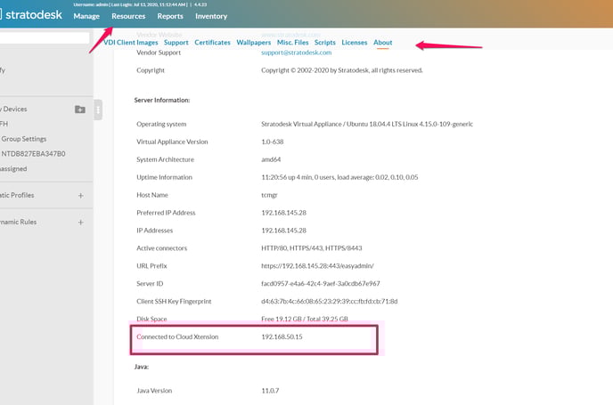The width and height of the screenshot is (613, 405).
Task: Click Cloud Xtension address 192.168.50.15
Action: 282,336
